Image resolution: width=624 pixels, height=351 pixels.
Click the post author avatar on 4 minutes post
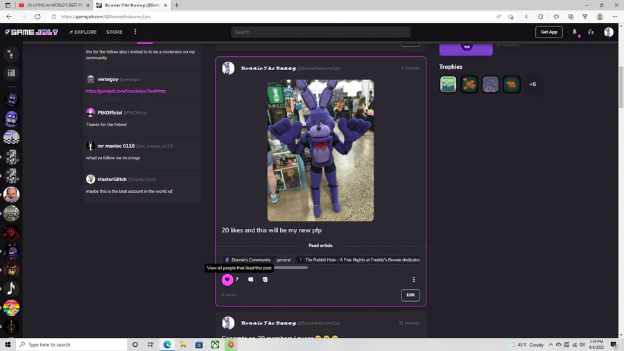[x=228, y=68]
